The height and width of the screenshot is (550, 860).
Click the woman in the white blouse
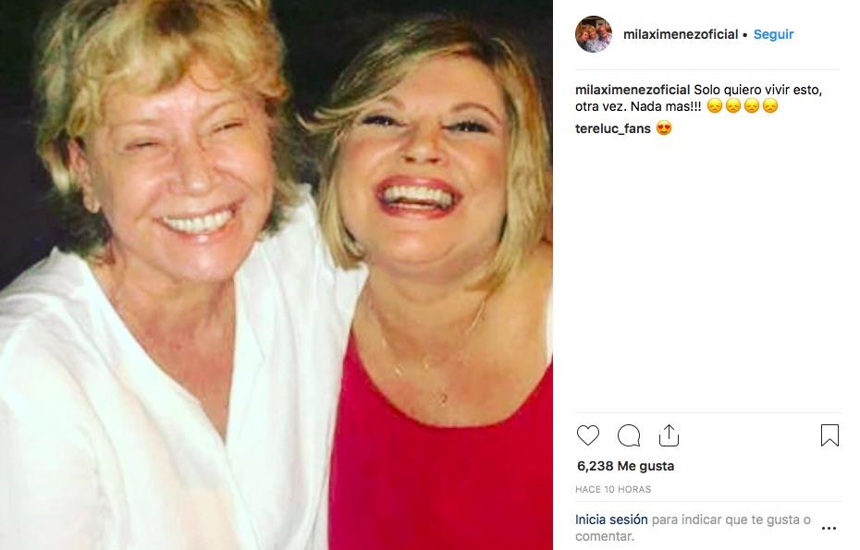tap(157, 324)
